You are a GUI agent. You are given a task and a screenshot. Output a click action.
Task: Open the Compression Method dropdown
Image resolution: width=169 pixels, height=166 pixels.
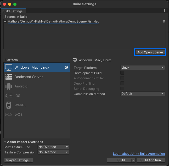tap(143, 94)
